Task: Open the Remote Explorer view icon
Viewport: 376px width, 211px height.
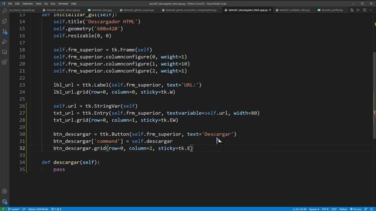Action: [x=5, y=52]
